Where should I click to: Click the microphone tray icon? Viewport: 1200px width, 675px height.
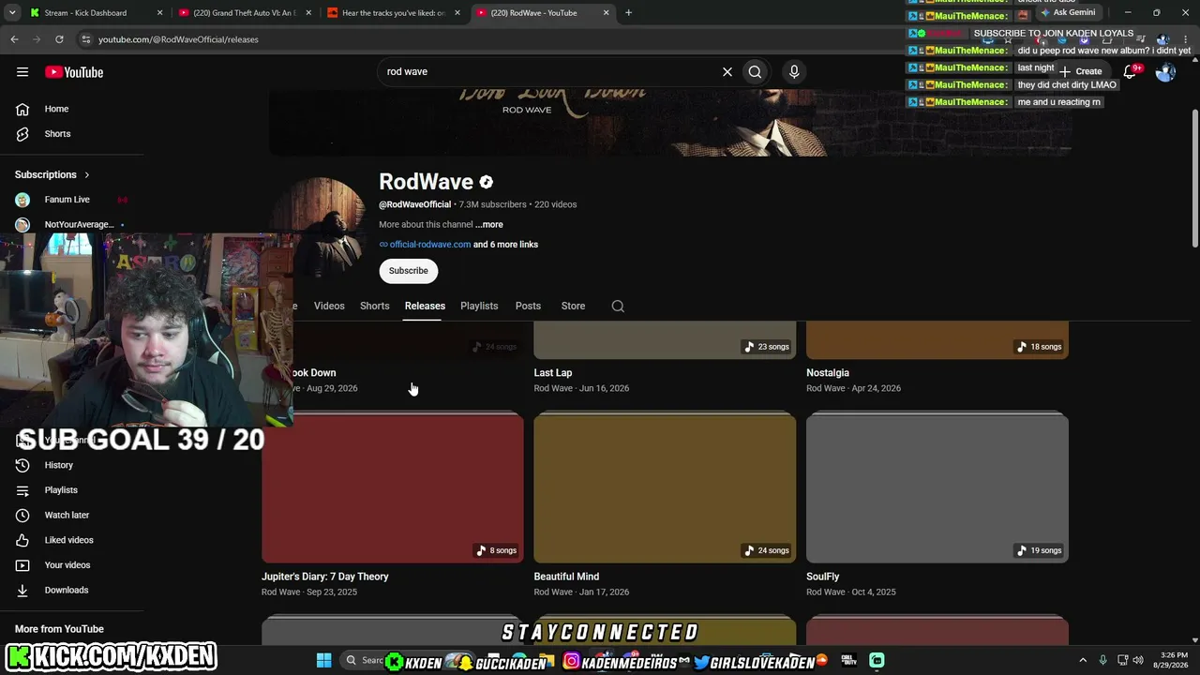point(1102,661)
